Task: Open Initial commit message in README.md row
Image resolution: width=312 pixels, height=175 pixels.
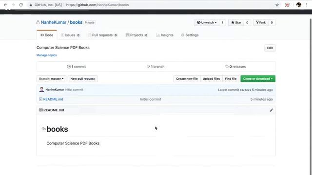Action: coord(151,99)
